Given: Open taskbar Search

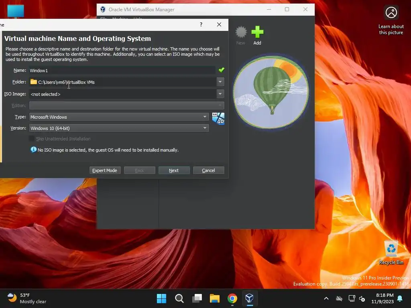Looking at the screenshot, I should [179, 298].
